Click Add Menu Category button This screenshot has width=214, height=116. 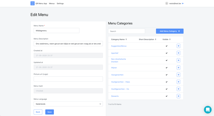(x=169, y=31)
